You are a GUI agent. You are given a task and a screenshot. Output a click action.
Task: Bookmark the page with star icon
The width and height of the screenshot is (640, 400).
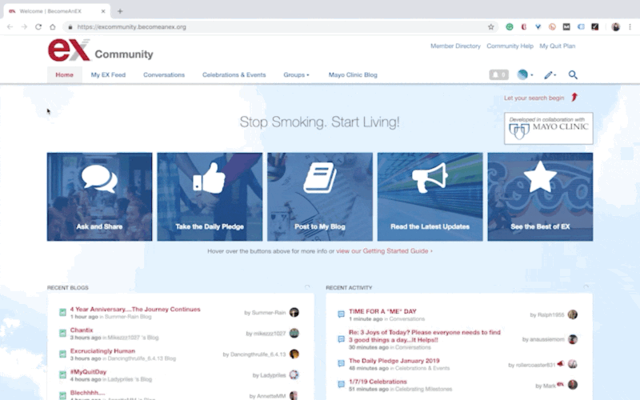tap(491, 27)
